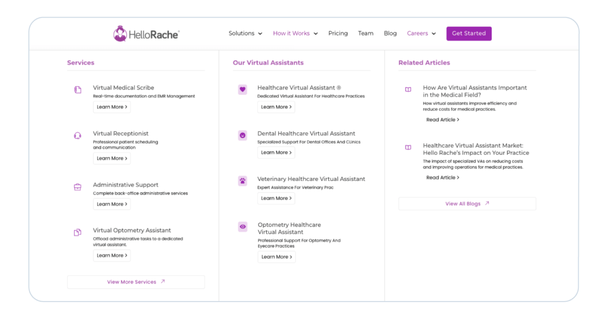The image size is (608, 319).
Task: Click 'Expert Assistance For Veterinary Prac' text
Action: click(x=296, y=187)
